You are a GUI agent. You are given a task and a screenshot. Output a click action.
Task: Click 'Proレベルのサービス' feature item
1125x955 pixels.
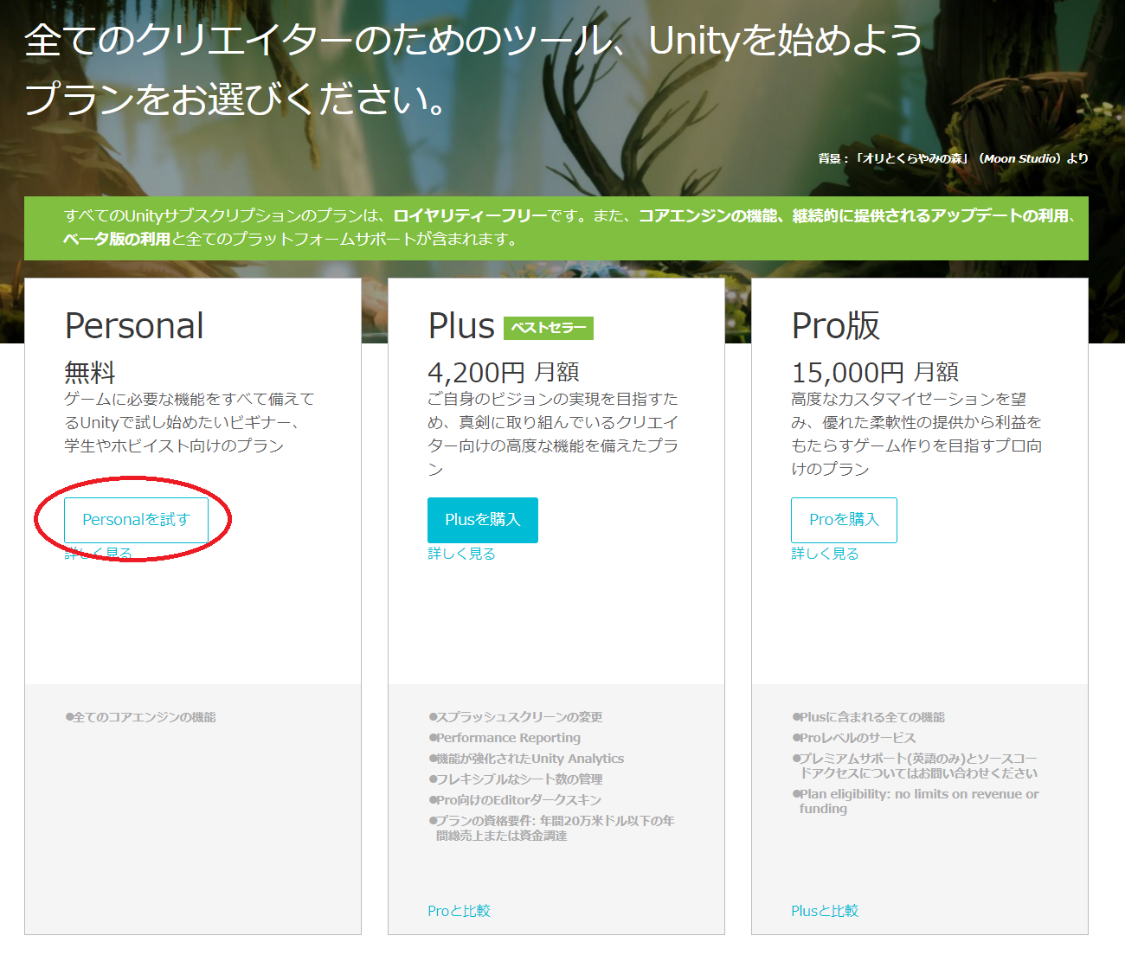coord(854,738)
